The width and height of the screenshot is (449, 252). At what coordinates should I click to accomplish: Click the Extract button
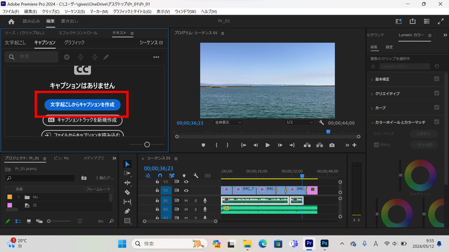(x=319, y=145)
